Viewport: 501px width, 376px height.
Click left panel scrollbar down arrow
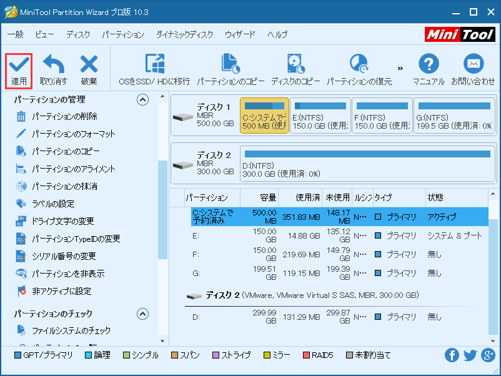click(162, 341)
